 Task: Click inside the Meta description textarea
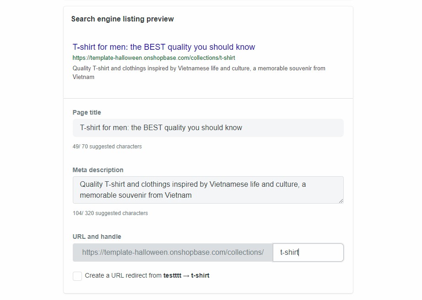click(x=208, y=189)
